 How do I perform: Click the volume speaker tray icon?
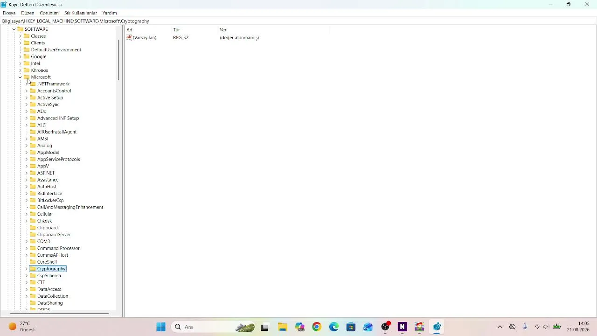(546, 327)
